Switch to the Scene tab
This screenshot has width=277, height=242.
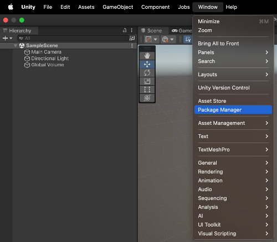click(x=153, y=30)
